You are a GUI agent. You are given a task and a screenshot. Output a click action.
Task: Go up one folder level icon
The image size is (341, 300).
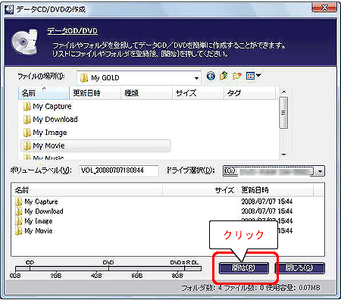click(x=224, y=76)
